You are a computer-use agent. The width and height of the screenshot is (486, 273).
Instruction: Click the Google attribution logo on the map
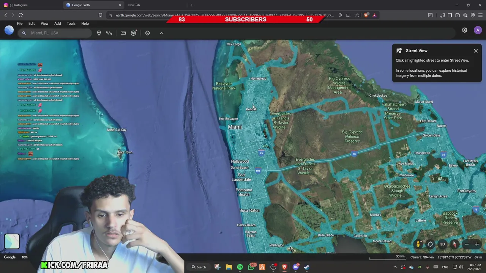[x=10, y=257]
